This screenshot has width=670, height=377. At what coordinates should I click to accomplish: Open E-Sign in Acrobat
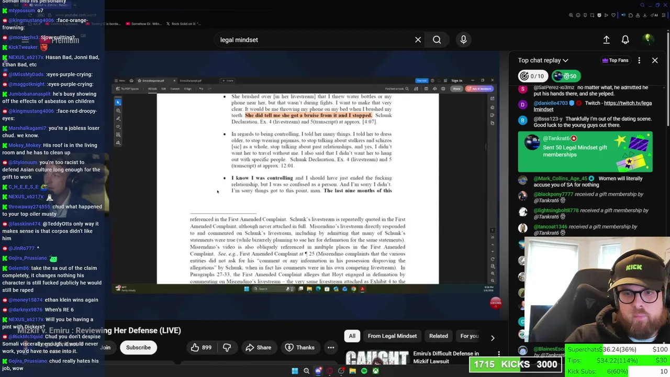coord(188,88)
